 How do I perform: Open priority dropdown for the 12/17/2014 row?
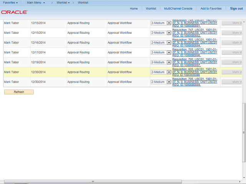[161, 53]
